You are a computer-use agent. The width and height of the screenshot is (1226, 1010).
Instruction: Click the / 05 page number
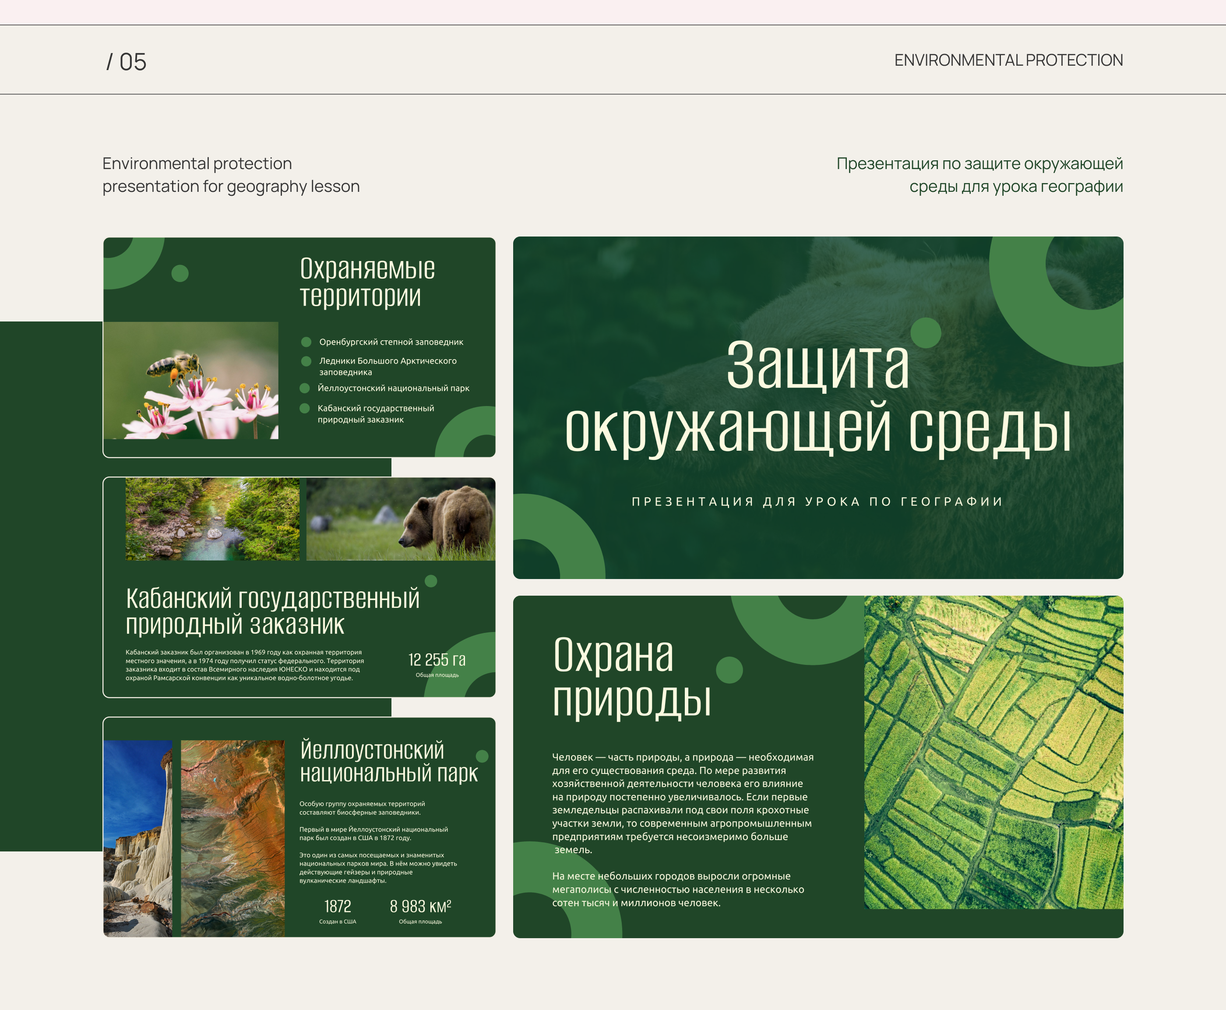tap(126, 62)
